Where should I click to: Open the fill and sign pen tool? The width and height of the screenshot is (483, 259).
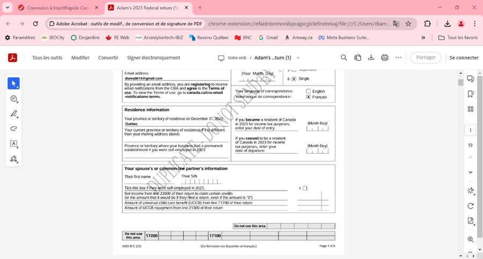13,159
